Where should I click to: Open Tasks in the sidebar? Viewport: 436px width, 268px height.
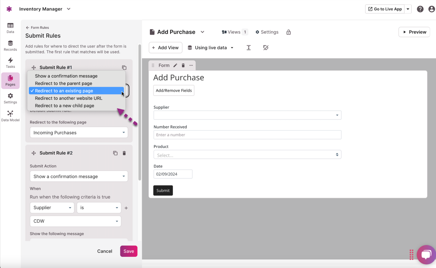10,63
